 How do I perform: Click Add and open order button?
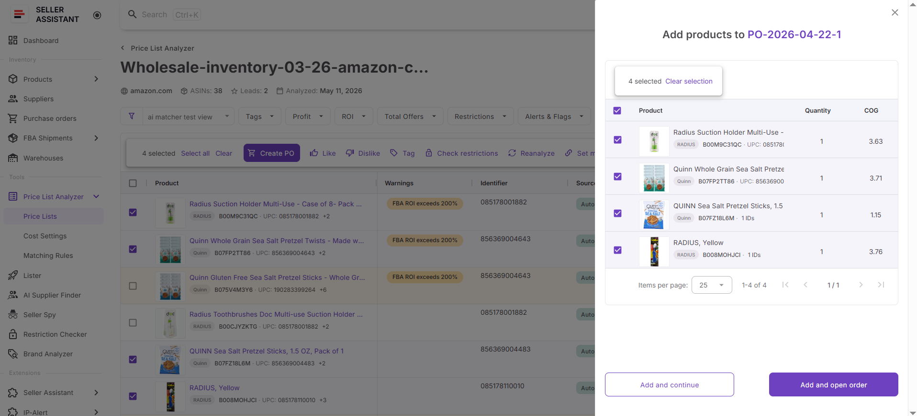[x=834, y=384]
